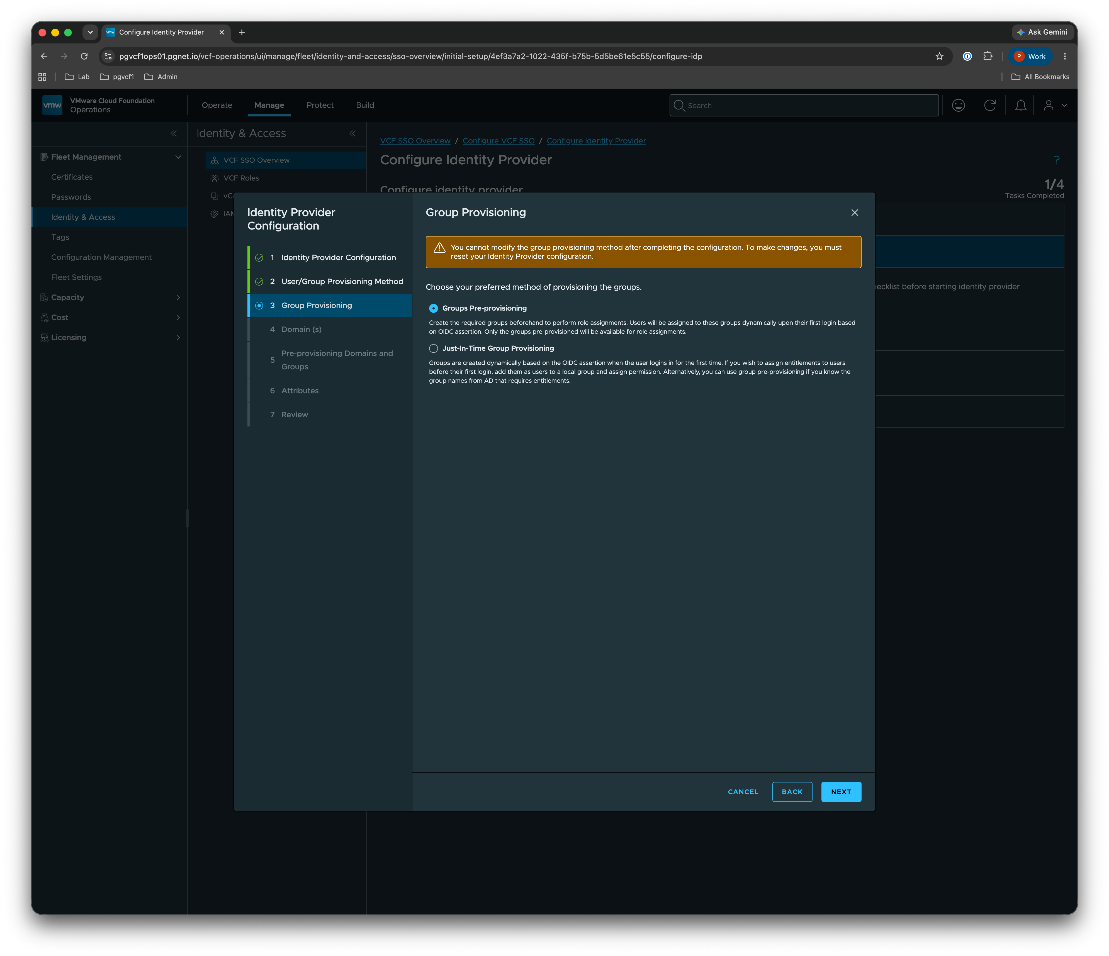
Task: Collapse the left navigation sidebar
Action: click(x=173, y=134)
